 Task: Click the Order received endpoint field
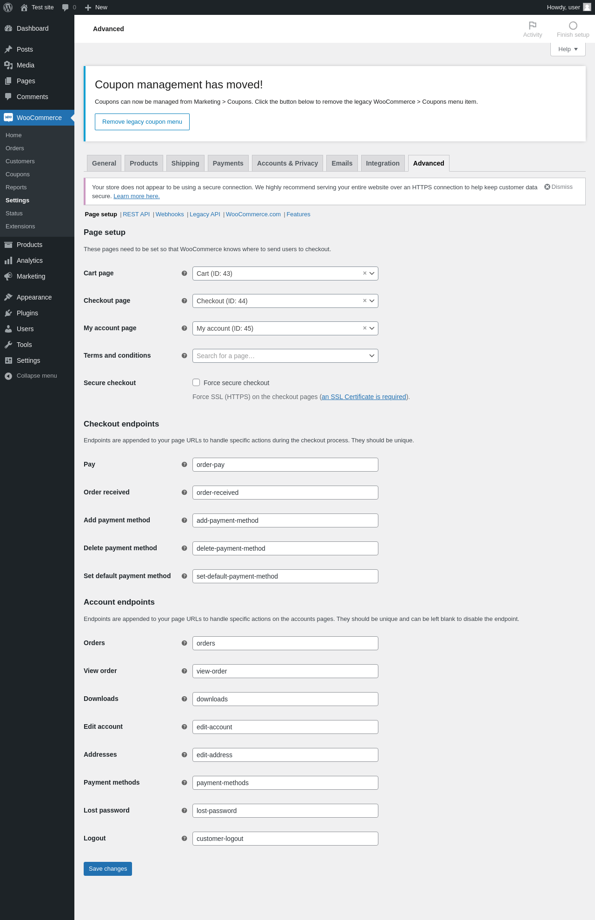(x=285, y=493)
